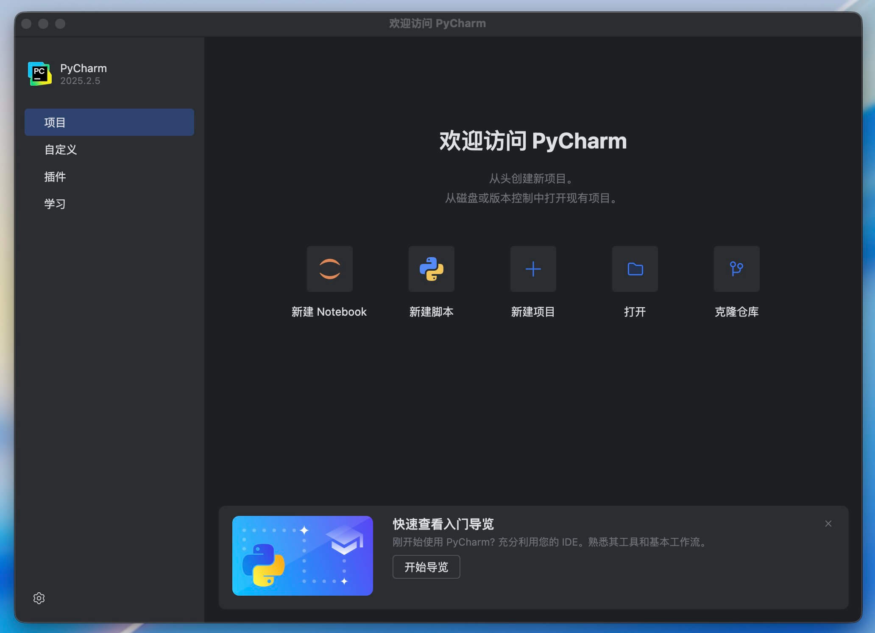This screenshot has width=875, height=633.
Task: Click the New Notebook (新建 Notebook) Jupyter icon
Action: click(x=329, y=269)
